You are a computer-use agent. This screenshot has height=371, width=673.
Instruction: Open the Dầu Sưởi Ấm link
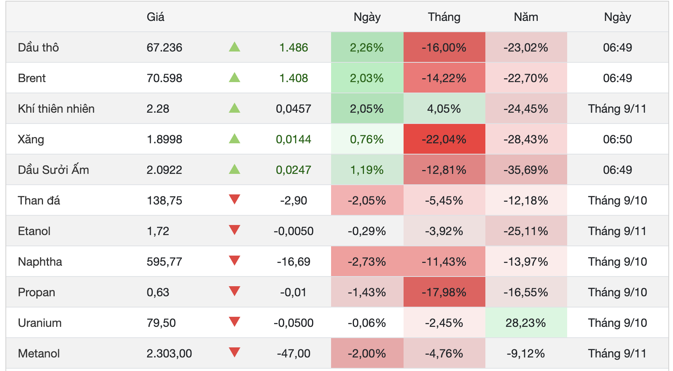pyautogui.click(x=53, y=170)
